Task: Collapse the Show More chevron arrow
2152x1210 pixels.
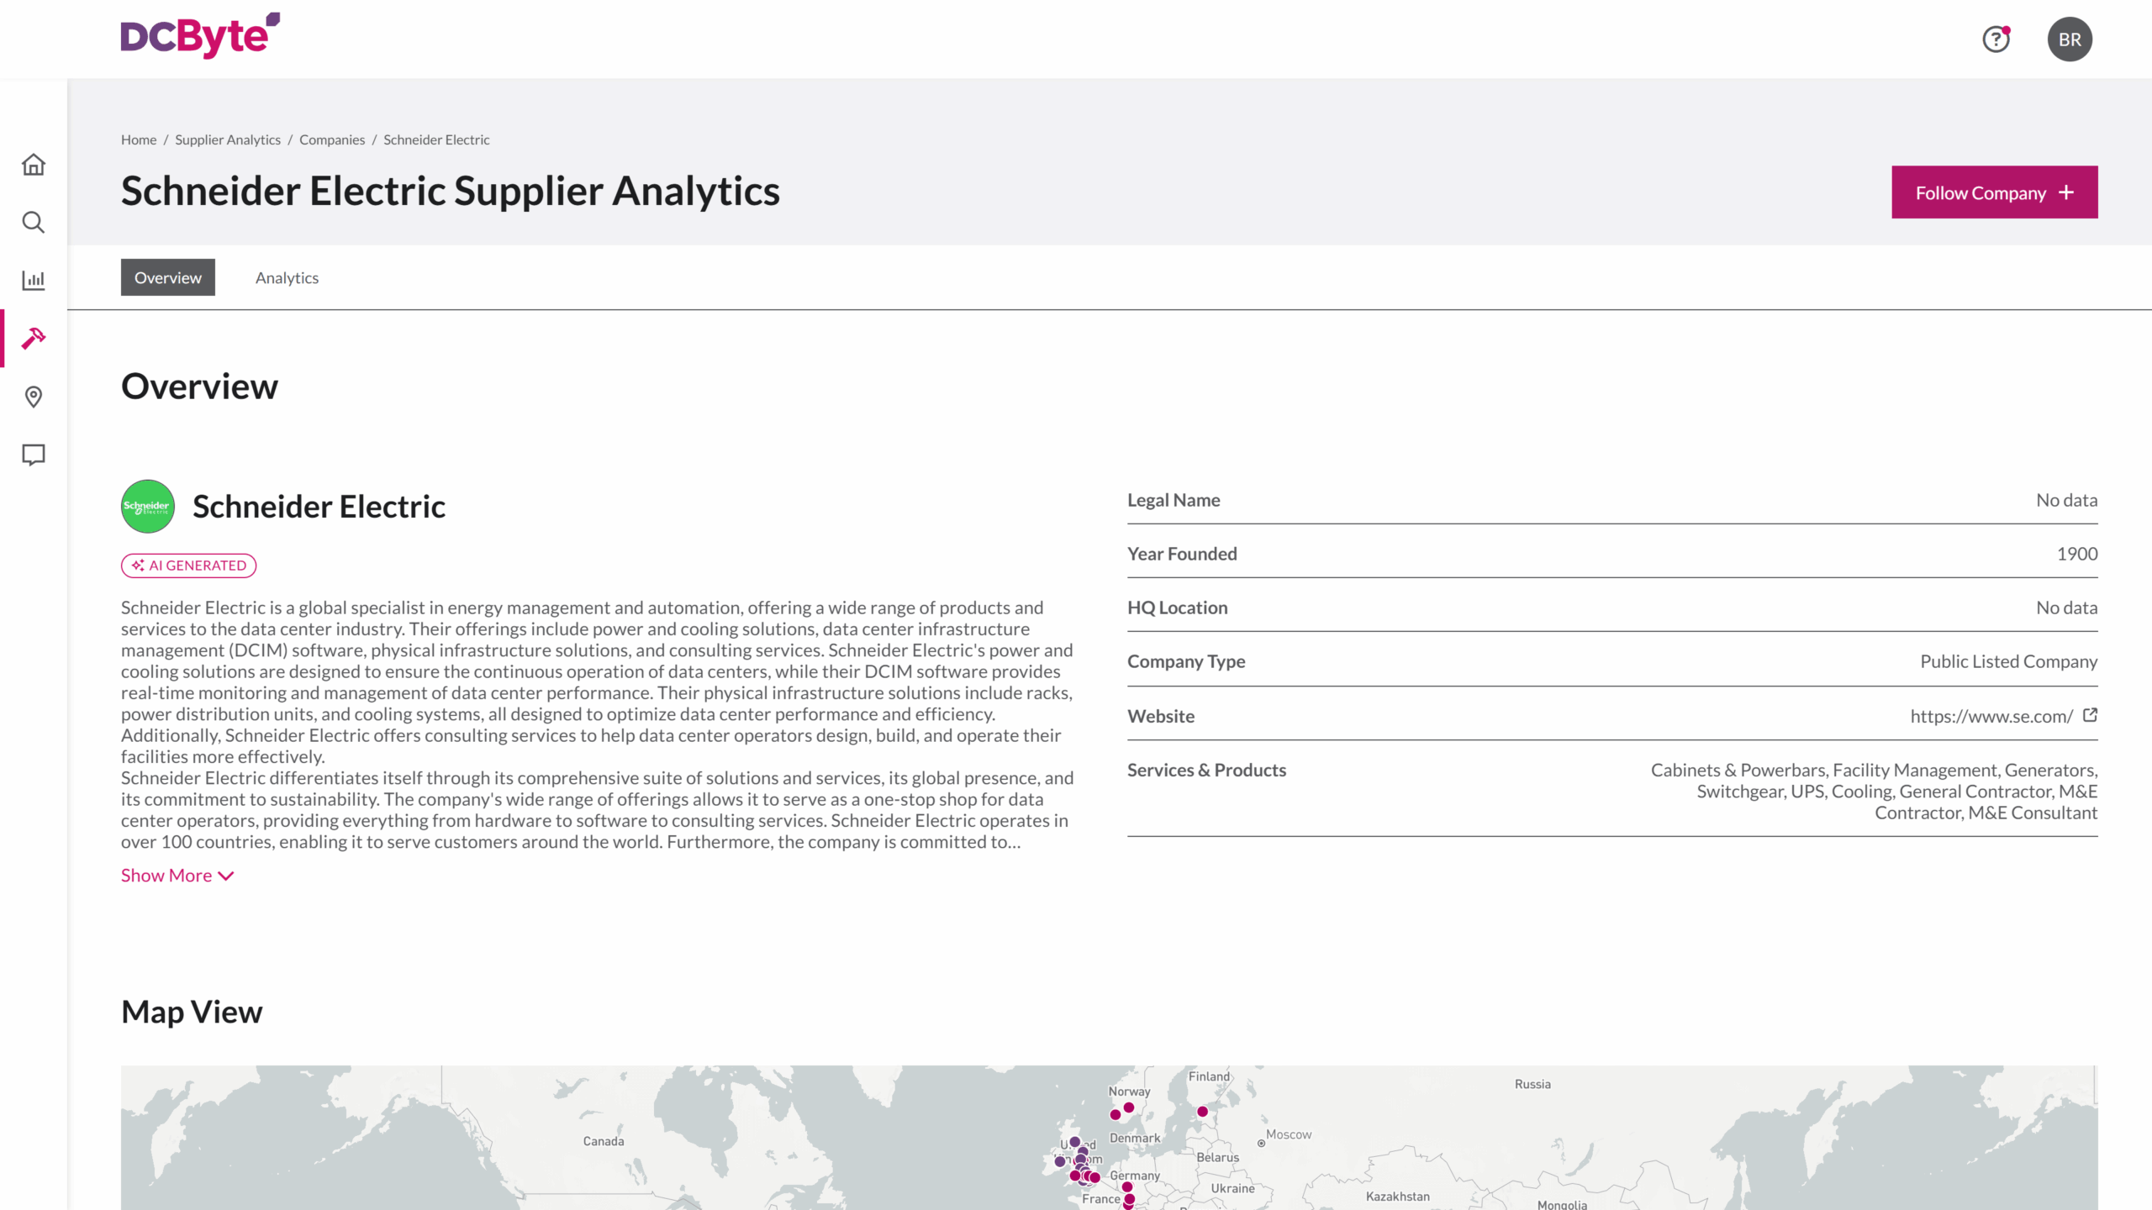Action: click(224, 875)
